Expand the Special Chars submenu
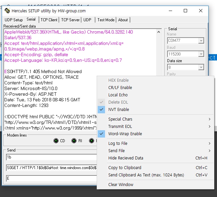Viewport: 217px width, 197px height. coord(156,119)
